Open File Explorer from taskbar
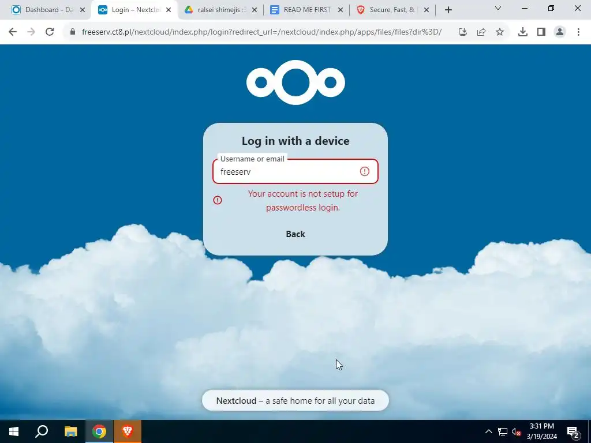Image resolution: width=591 pixels, height=443 pixels. coord(70,431)
